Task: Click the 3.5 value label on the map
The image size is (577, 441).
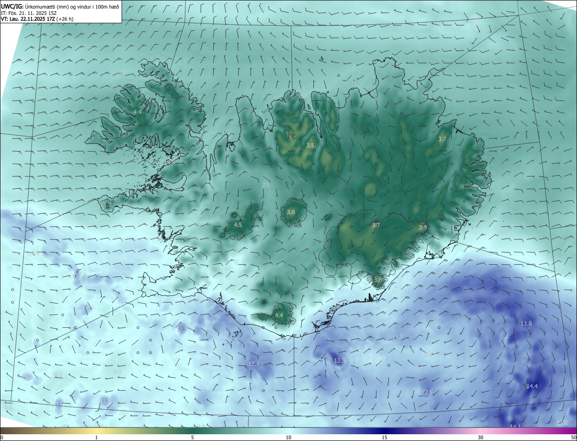Action: pyautogui.click(x=310, y=145)
